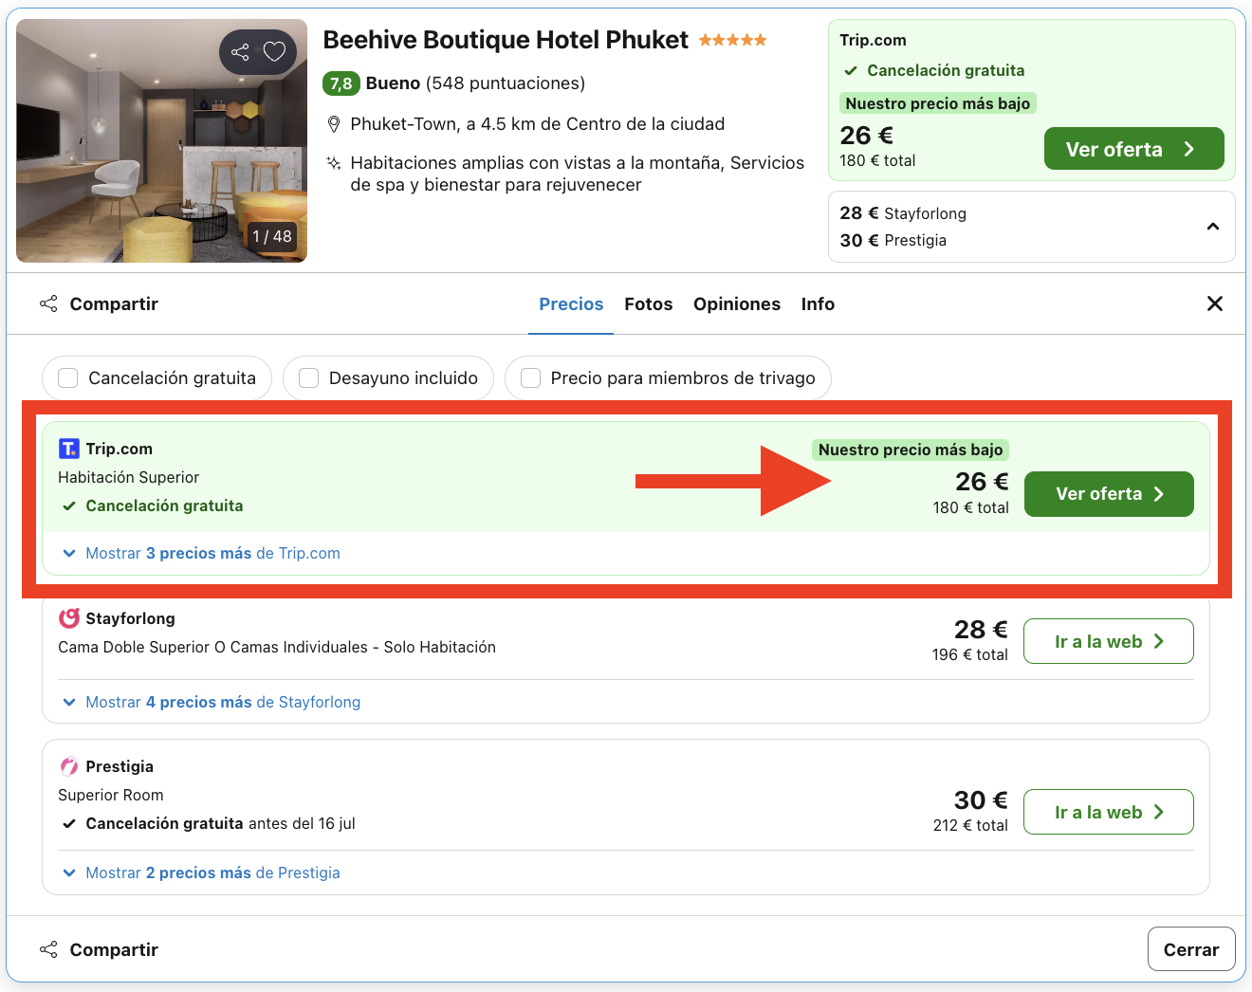Click the 1 / 48 photo counter
This screenshot has height=992, width=1252.
272,236
